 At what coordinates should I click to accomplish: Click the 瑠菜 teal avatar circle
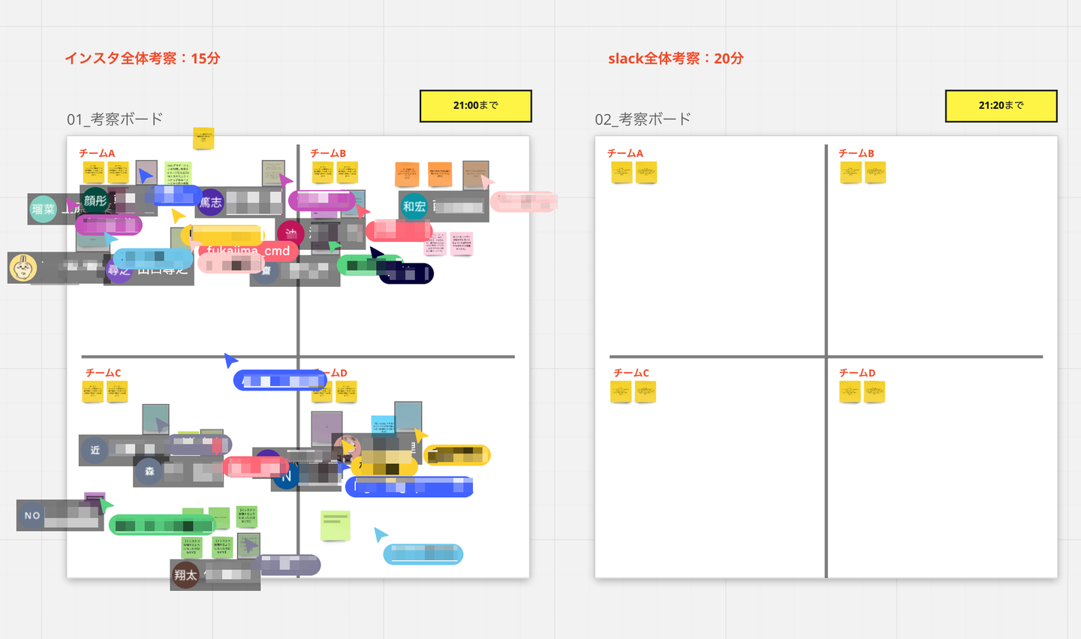click(x=43, y=209)
